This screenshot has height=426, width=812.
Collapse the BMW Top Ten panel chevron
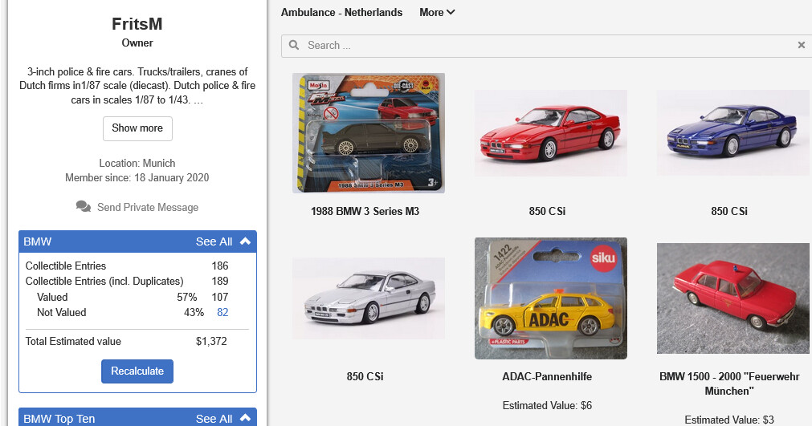246,418
